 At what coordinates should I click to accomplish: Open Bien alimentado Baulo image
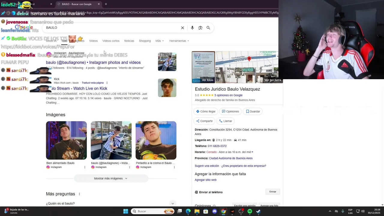pos(66,140)
